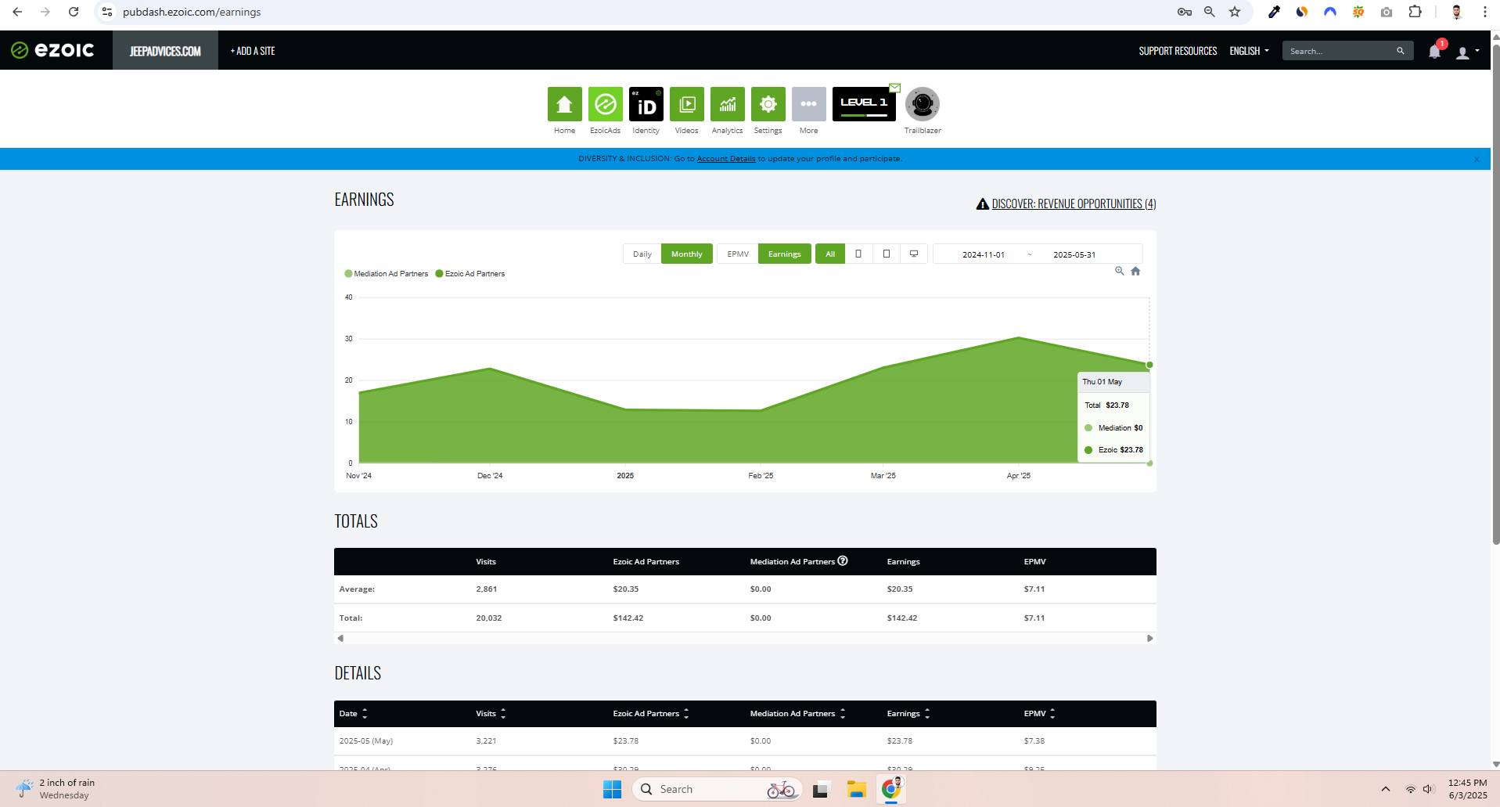Open Chrome's three-dot menu
Image resolution: width=1500 pixels, height=807 pixels.
(1484, 12)
